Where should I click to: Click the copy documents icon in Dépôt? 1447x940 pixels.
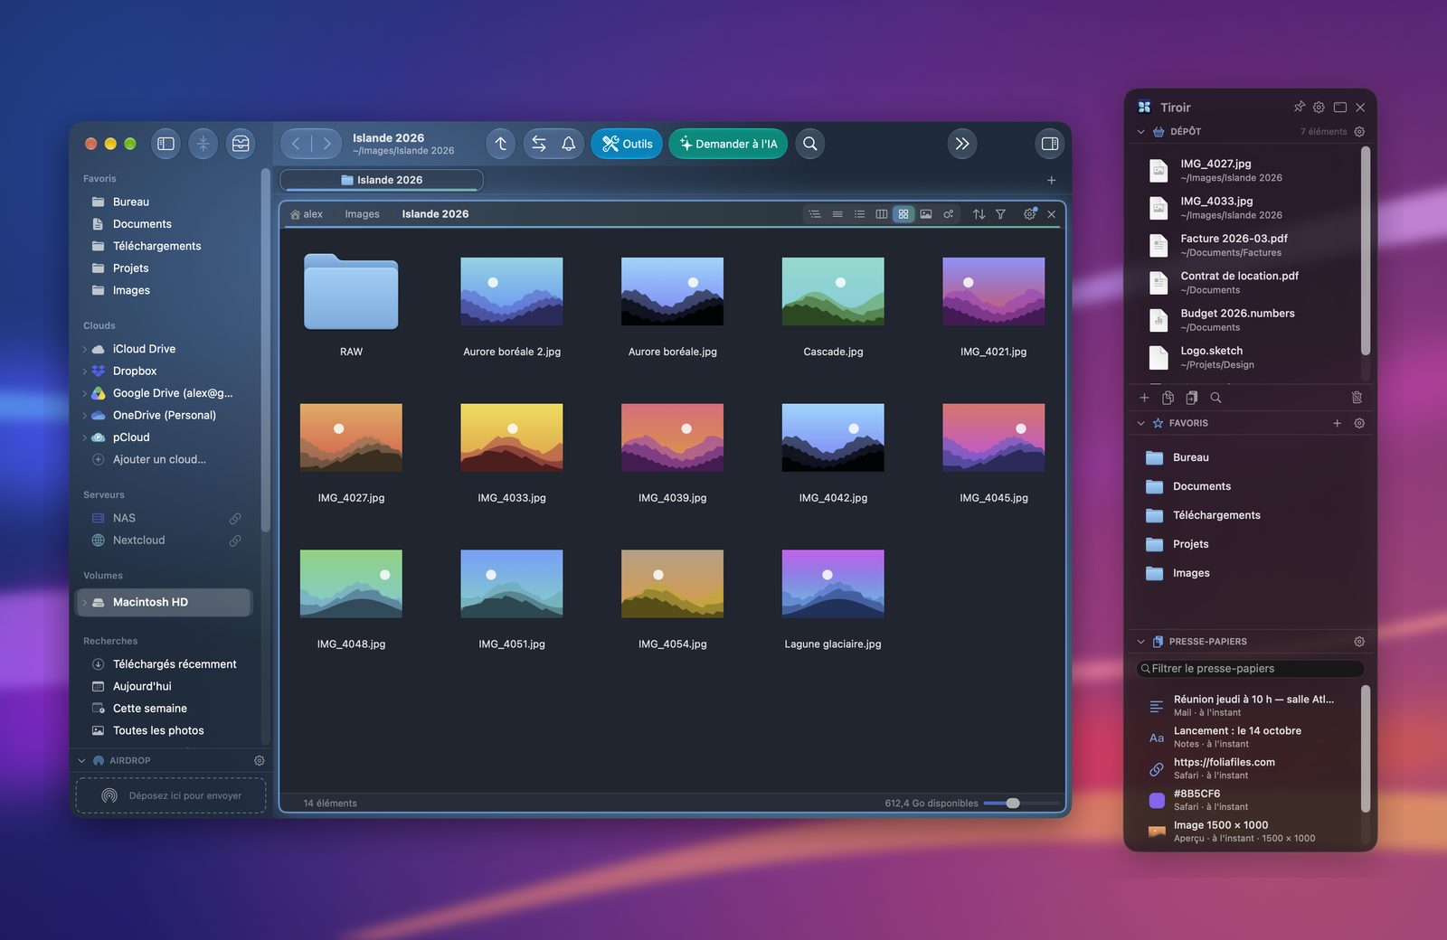(1168, 398)
